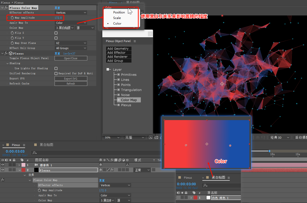
Task: Enable the Flip Y checkbox
Action: point(56,38)
